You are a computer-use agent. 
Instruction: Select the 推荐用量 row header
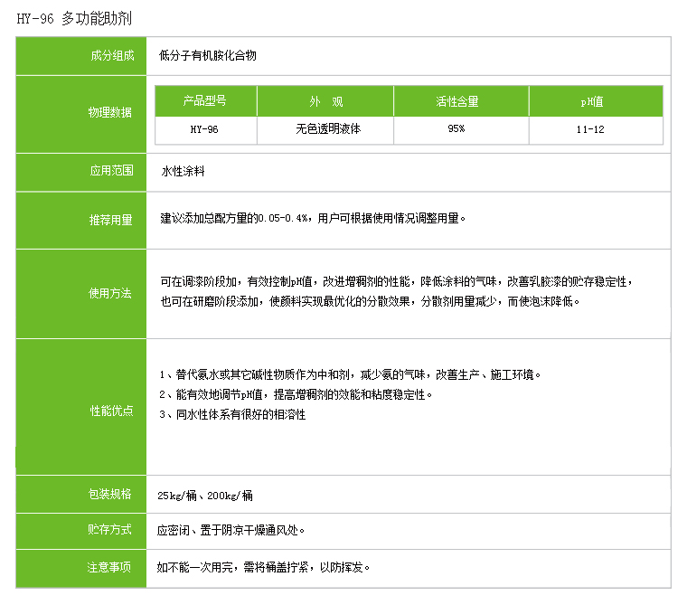point(110,220)
